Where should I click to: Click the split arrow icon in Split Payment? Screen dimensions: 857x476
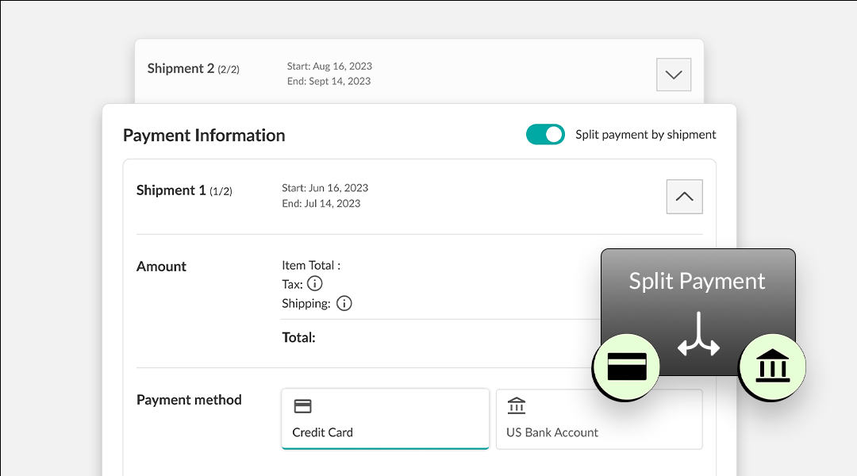(x=698, y=335)
